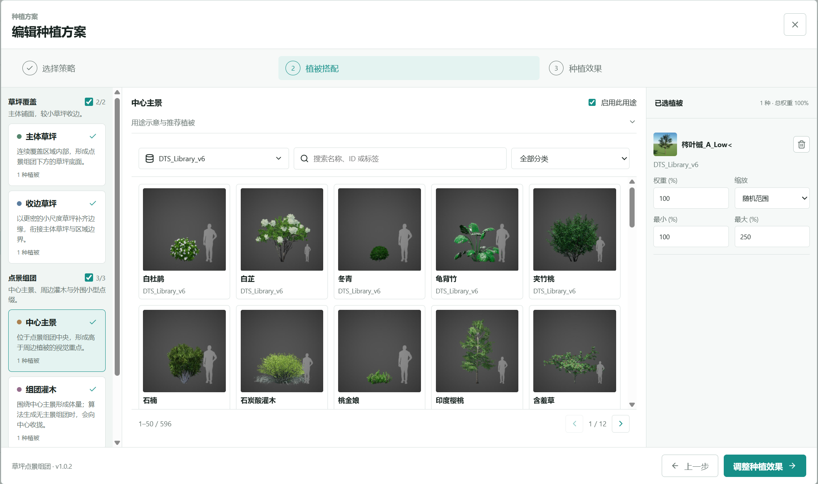The height and width of the screenshot is (484, 818).
Task: Toggle the 启用此用途 checkbox
Action: tap(592, 102)
